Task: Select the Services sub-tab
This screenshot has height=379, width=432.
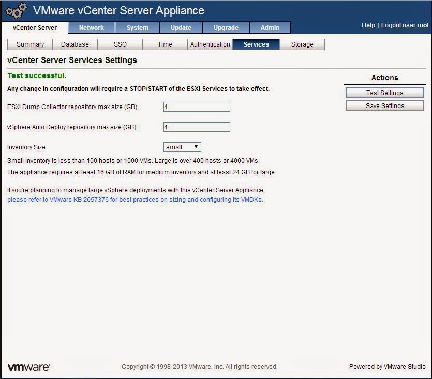Action: [256, 44]
